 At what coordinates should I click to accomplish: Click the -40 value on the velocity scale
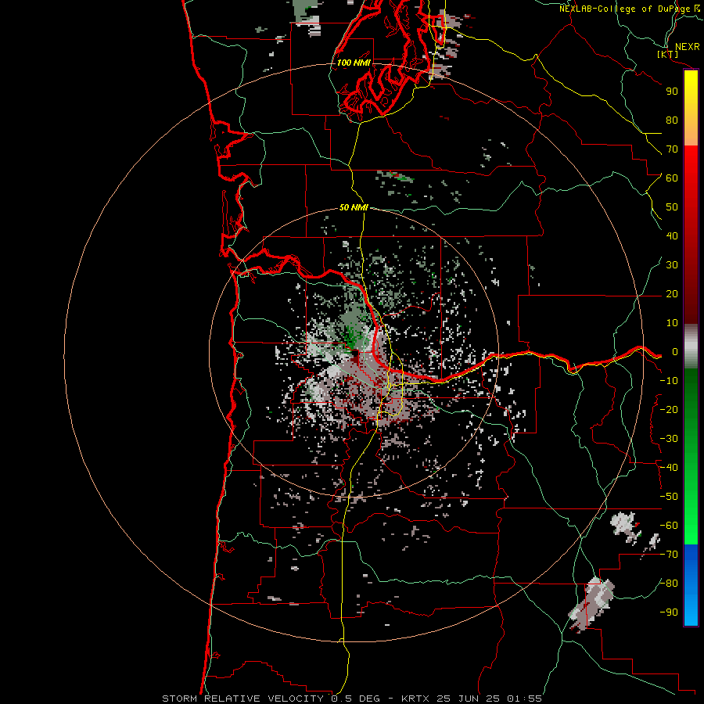pyautogui.click(x=669, y=468)
